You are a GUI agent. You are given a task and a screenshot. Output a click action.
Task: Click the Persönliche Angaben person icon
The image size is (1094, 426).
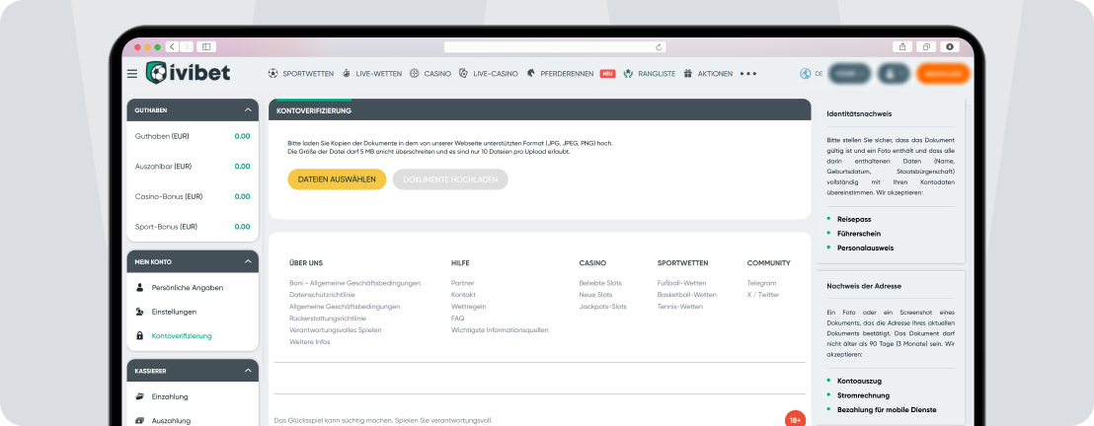pos(139,287)
